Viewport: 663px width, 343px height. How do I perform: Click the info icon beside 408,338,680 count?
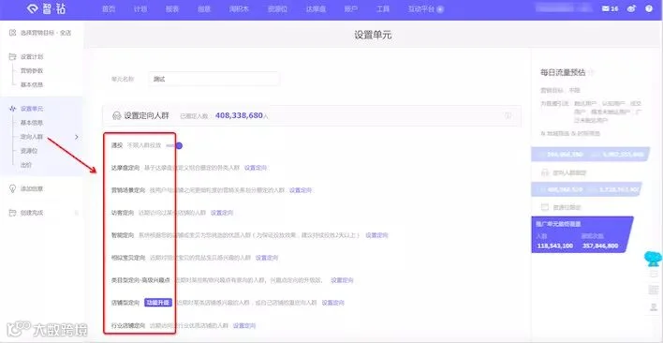pos(508,115)
